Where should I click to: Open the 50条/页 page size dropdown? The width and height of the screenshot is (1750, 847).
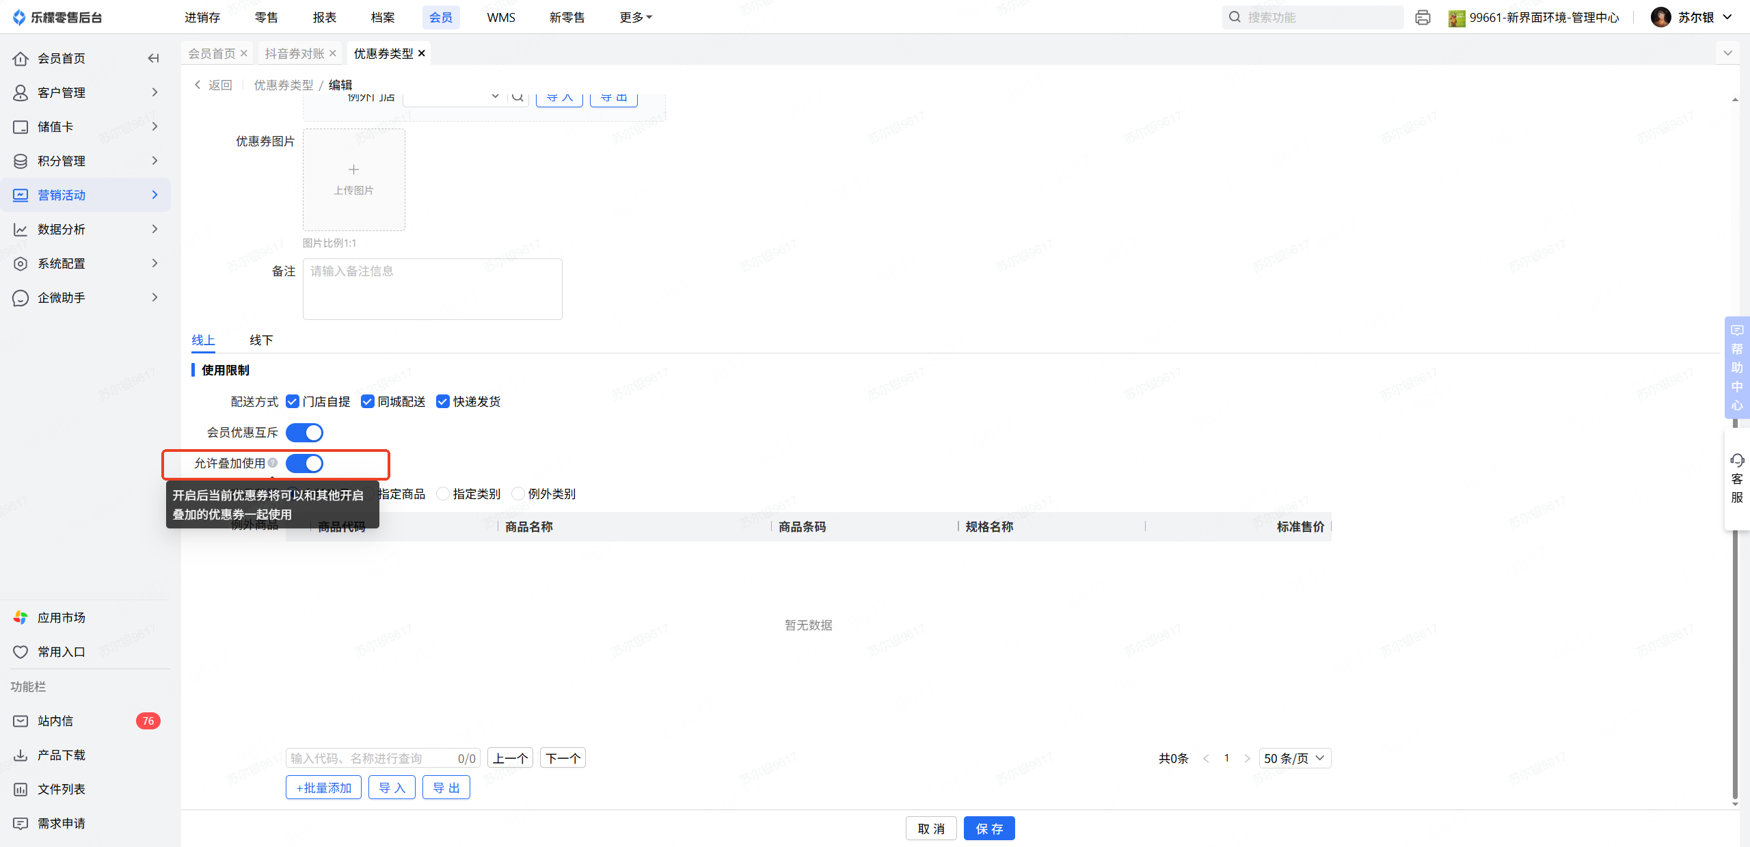pos(1294,758)
